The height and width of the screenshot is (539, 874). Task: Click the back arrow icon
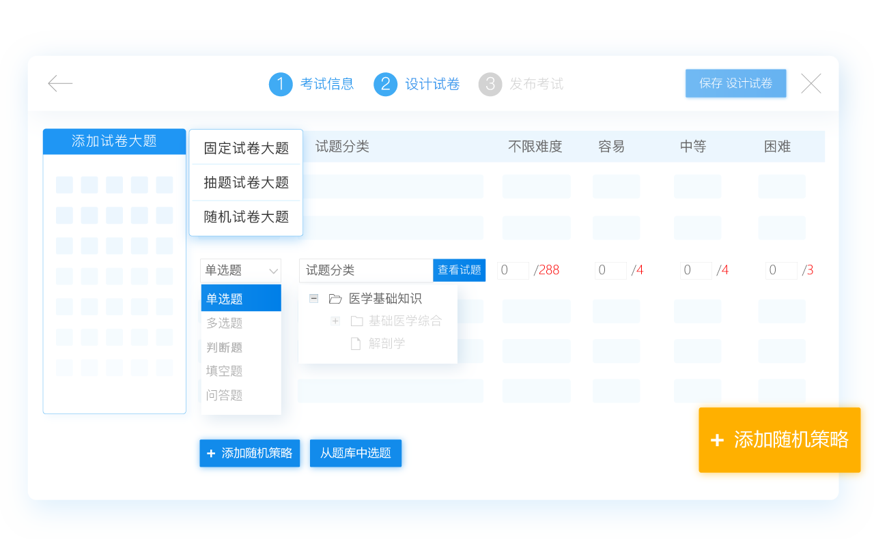(x=60, y=84)
